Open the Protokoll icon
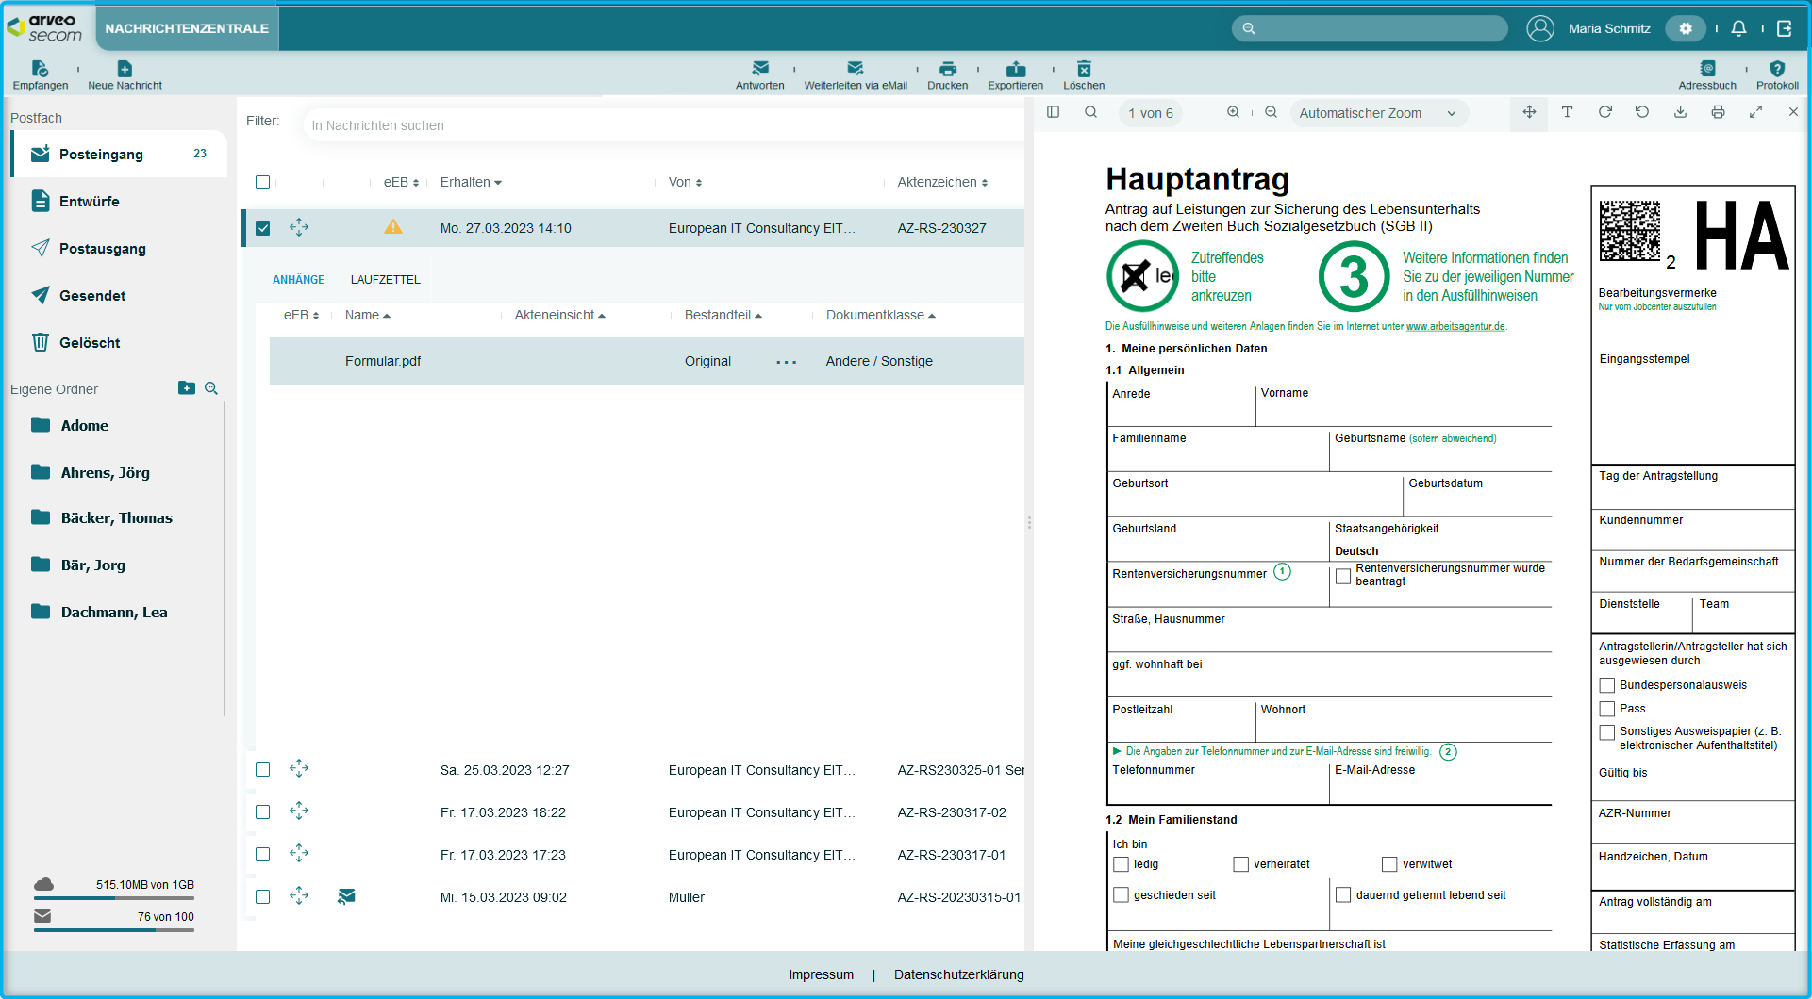Image resolution: width=1812 pixels, height=999 pixels. pyautogui.click(x=1776, y=69)
